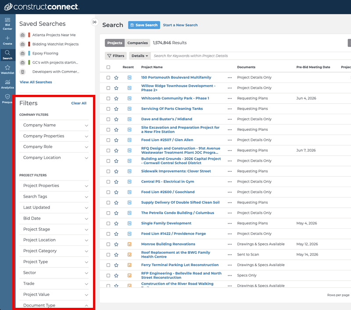Expand the Project Properties filter
351x310 pixels.
[54, 186]
